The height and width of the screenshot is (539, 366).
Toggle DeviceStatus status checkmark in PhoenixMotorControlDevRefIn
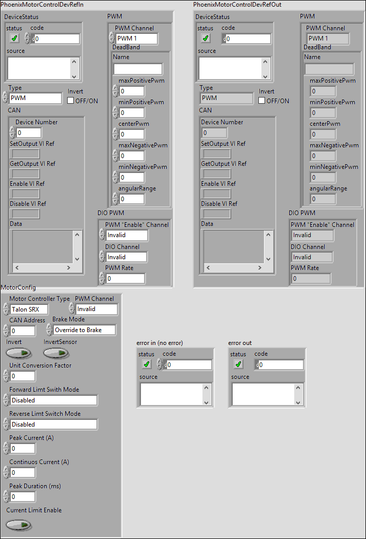[14, 38]
